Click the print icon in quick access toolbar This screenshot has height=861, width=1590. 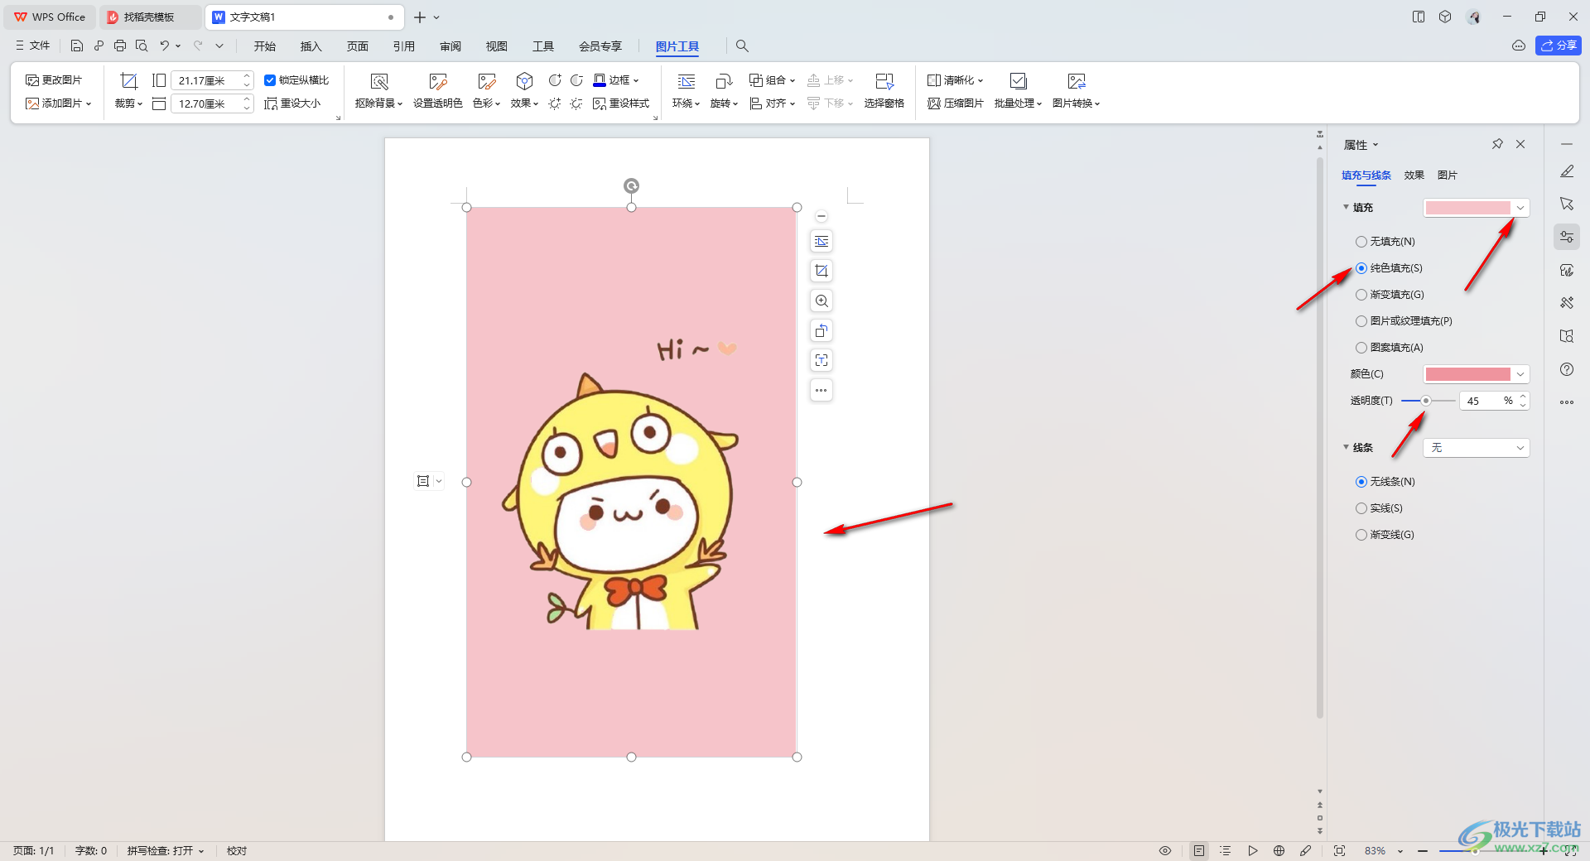[x=120, y=46]
